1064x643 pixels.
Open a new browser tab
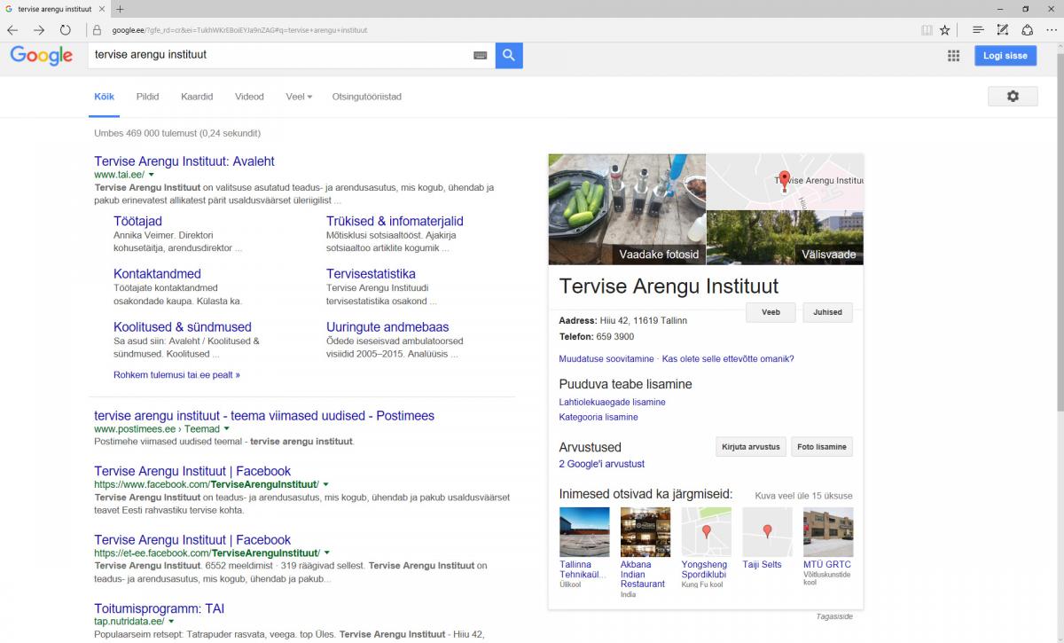120,9
